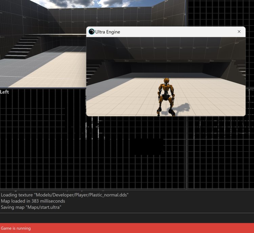This screenshot has height=233, width=254.
Task: Select the 'Left' viewport label
Action: point(4,92)
